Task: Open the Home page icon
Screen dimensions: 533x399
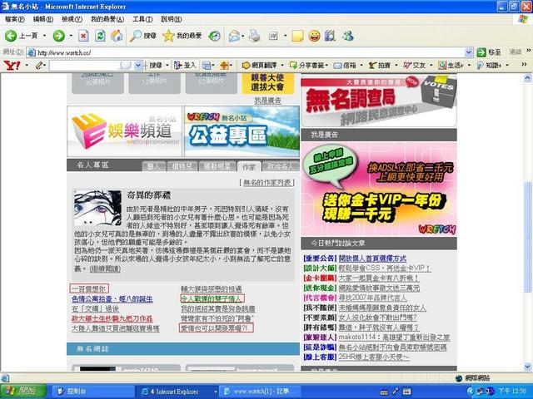Action: (x=117, y=35)
